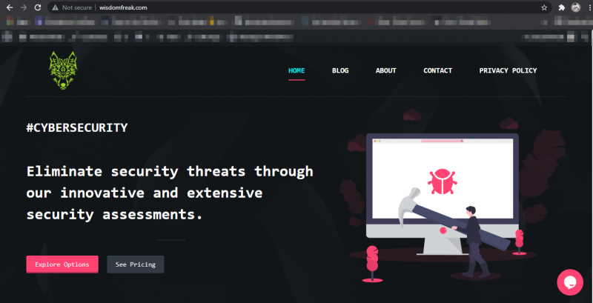Viewport: 593px width, 303px height.
Task: Click the Not secure warning icon
Action: pyautogui.click(x=55, y=7)
